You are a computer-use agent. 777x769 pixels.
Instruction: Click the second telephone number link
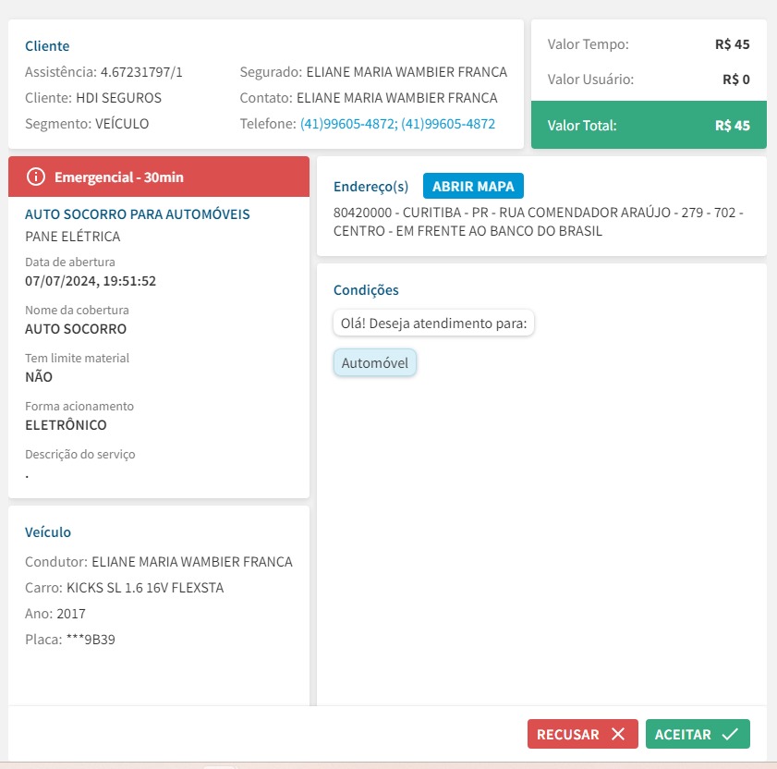point(448,124)
